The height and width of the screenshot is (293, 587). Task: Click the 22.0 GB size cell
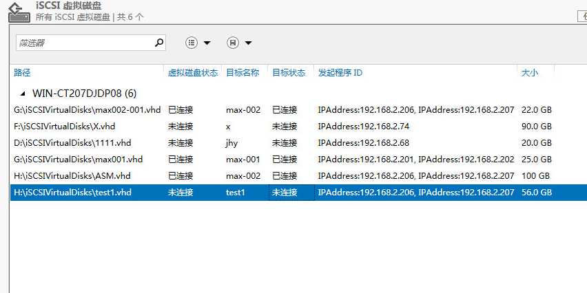pyautogui.click(x=537, y=110)
